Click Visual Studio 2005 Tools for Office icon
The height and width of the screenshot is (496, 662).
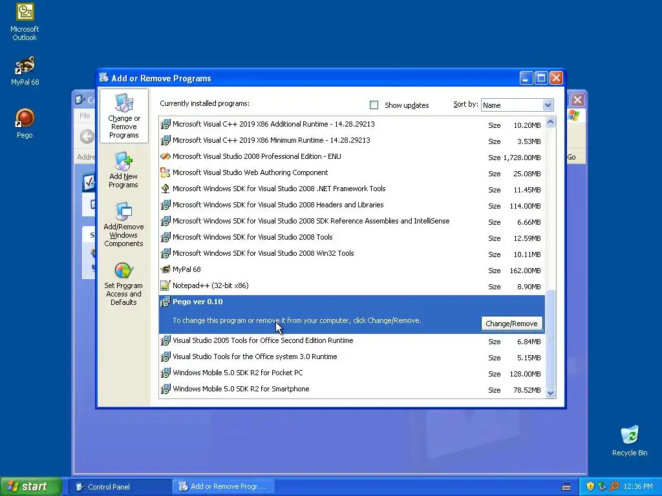[165, 341]
